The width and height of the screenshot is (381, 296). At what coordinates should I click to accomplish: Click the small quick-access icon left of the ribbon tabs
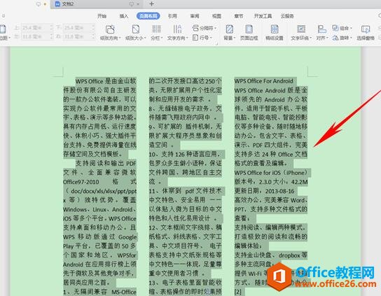(4, 16)
